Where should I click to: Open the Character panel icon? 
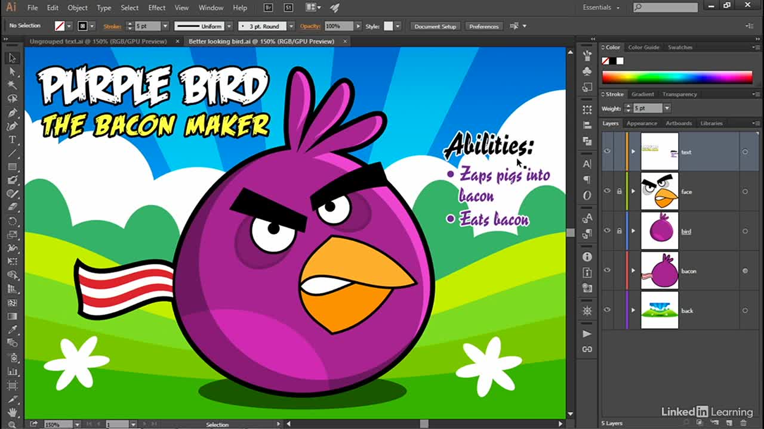pyautogui.click(x=587, y=164)
